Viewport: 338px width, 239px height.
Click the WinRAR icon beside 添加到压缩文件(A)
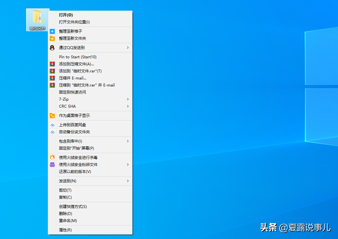[52, 64]
